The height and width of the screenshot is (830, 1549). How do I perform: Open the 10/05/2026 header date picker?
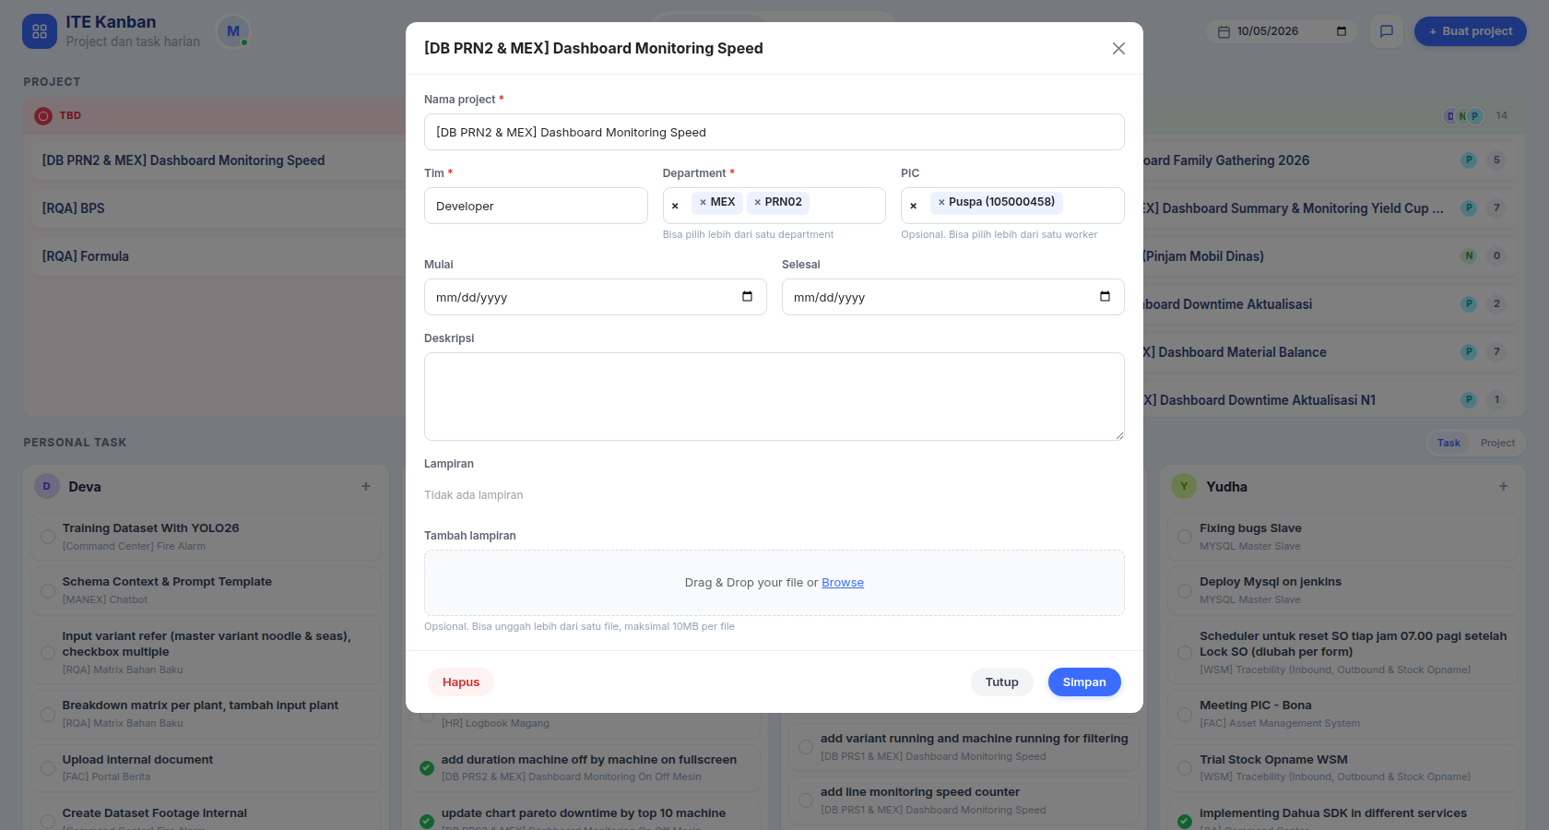click(1283, 31)
